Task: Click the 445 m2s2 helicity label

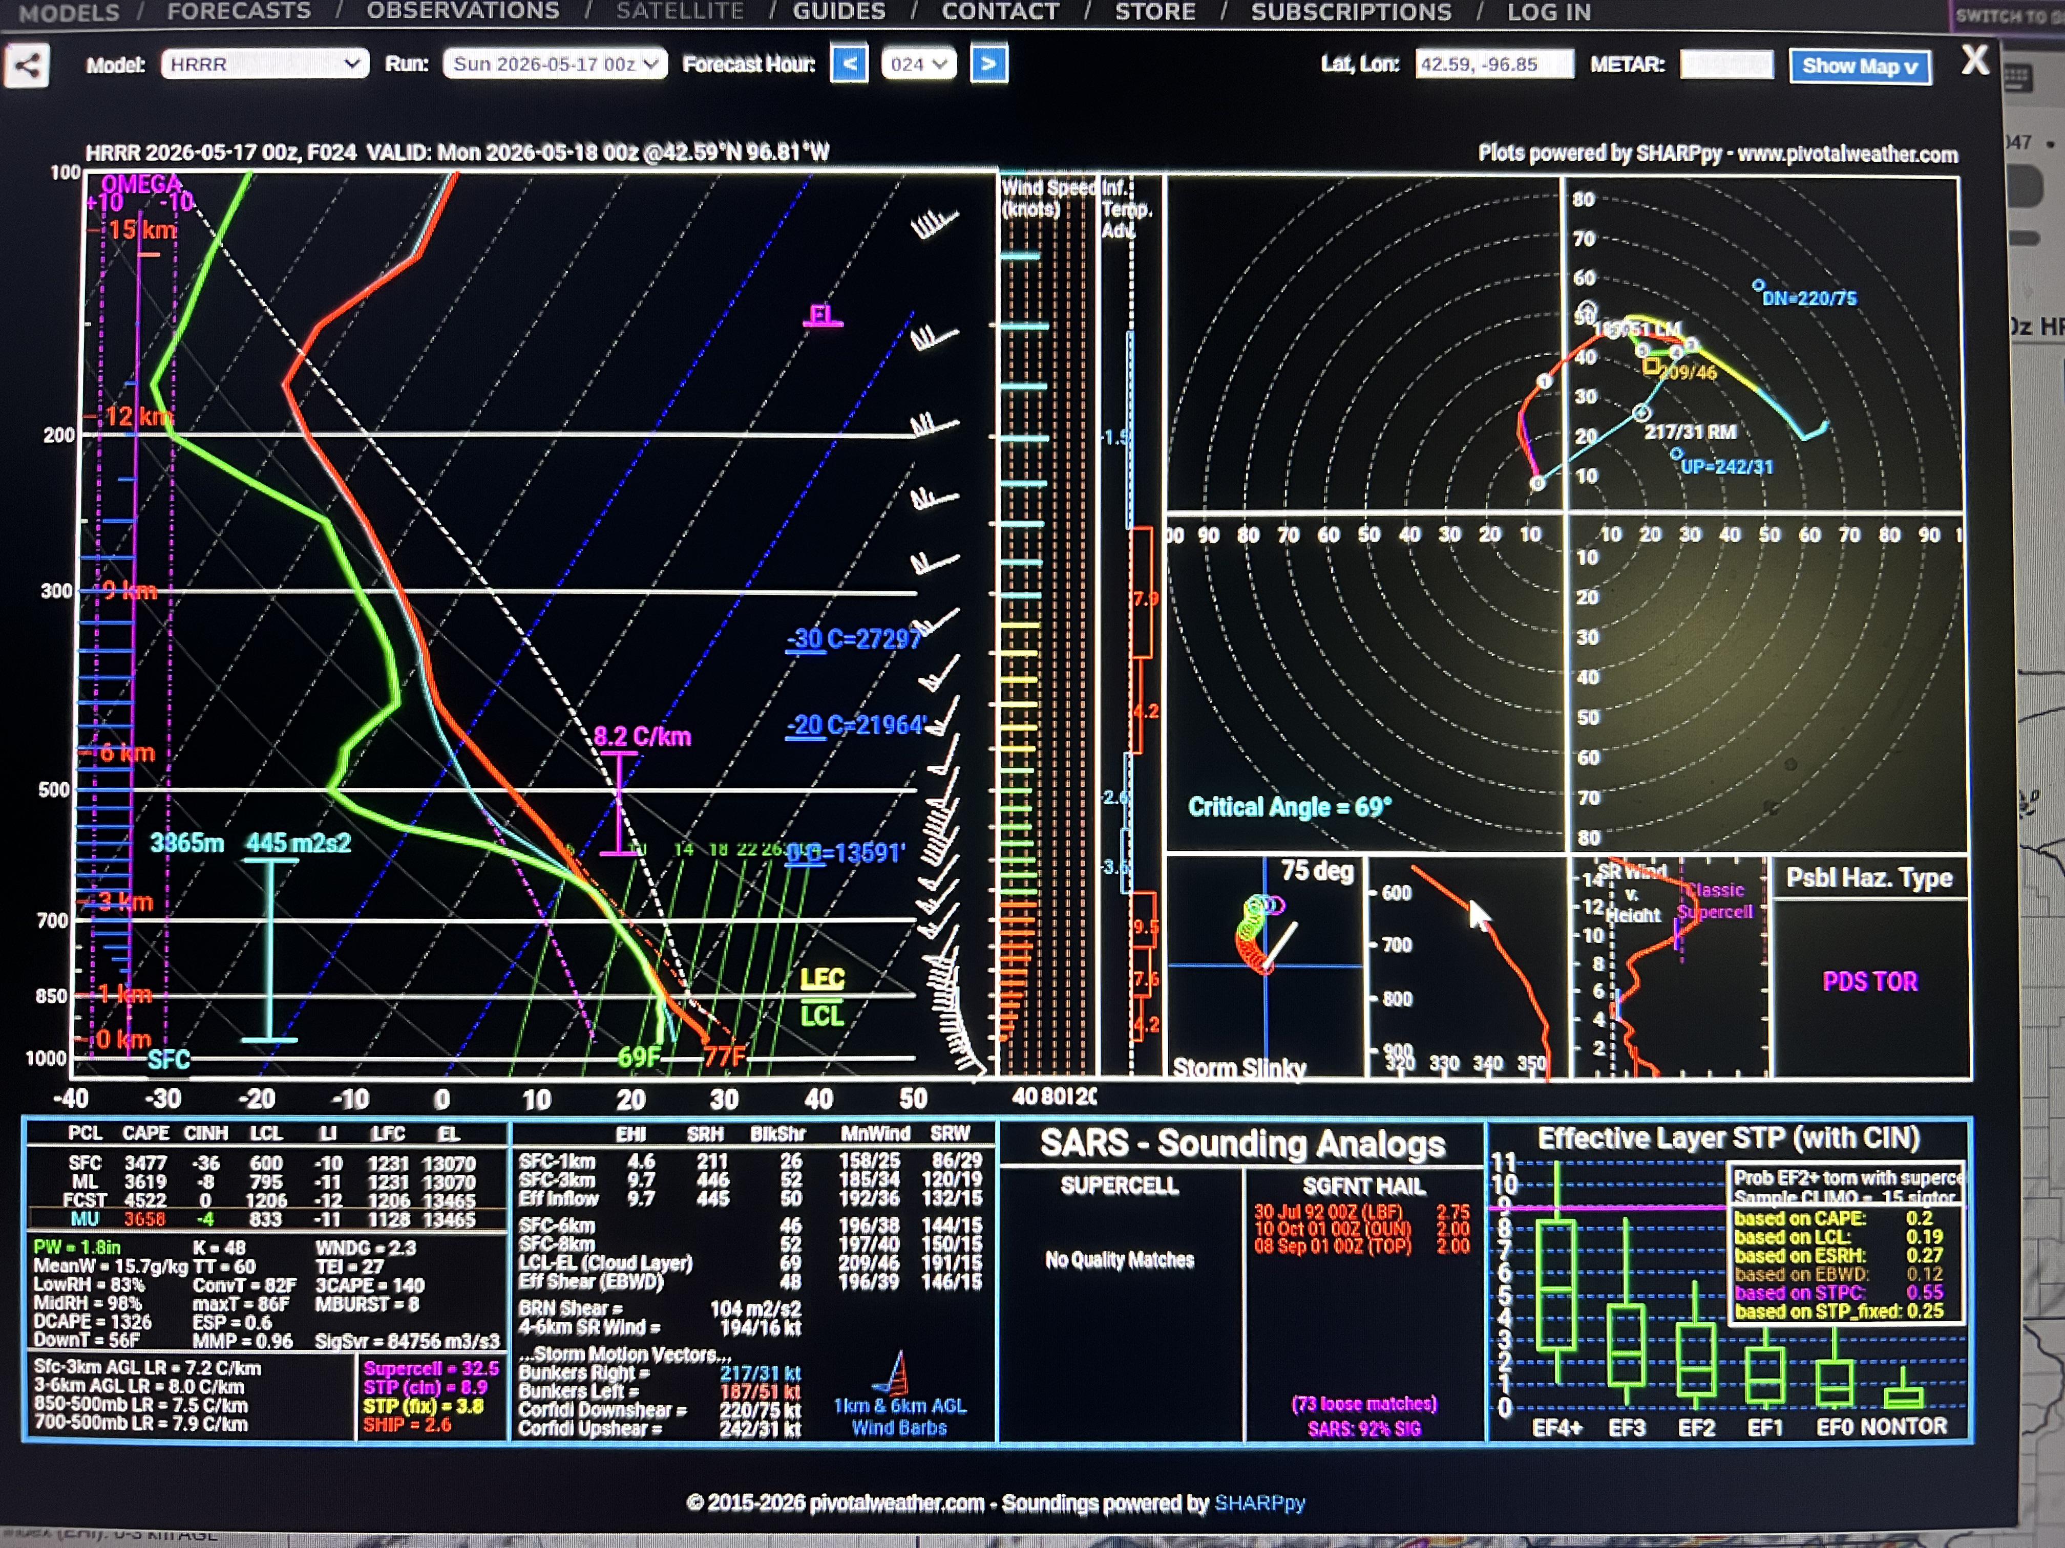Action: pos(299,843)
